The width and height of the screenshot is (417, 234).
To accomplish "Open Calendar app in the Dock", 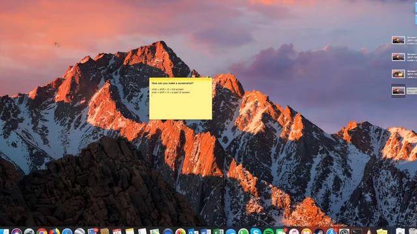I will [x=117, y=231].
